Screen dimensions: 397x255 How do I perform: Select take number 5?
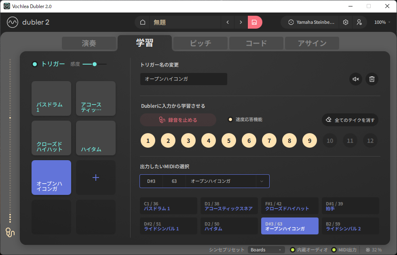coord(229,140)
